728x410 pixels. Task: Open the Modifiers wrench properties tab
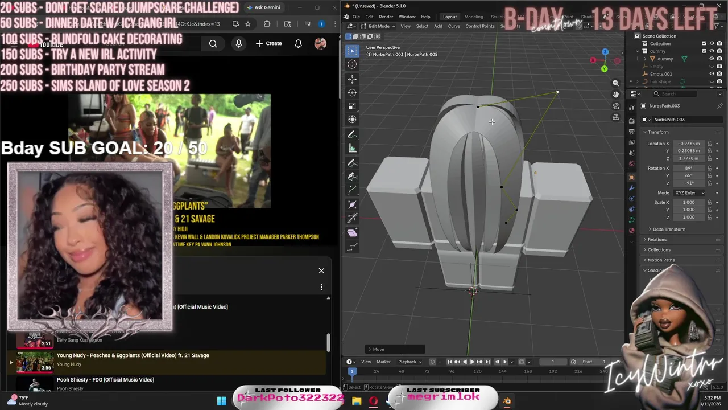[x=631, y=188]
